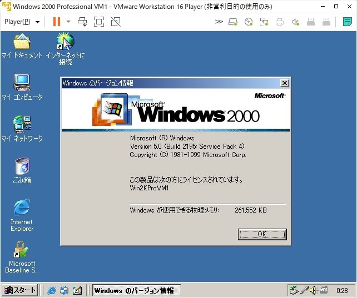Enter full screen mode
This screenshot has height=298, width=357.
point(99,22)
